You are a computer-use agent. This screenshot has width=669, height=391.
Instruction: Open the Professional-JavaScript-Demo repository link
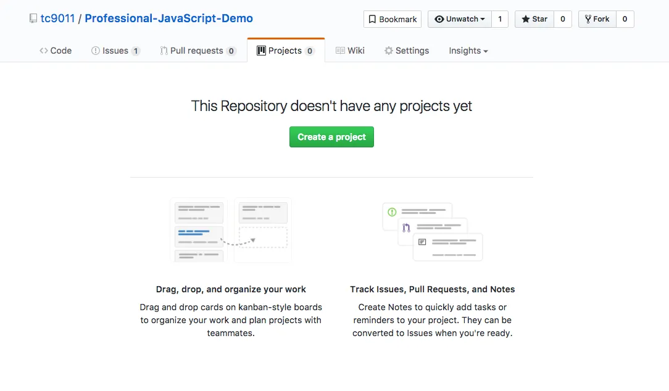(168, 19)
